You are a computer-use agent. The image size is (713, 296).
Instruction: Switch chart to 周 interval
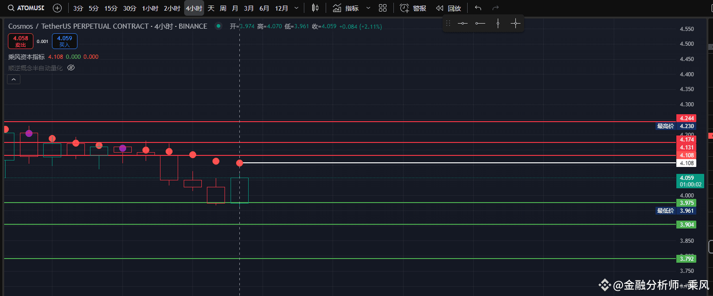coord(223,8)
